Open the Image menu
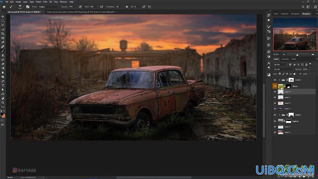The height and width of the screenshot is (179, 318). click(18, 1)
